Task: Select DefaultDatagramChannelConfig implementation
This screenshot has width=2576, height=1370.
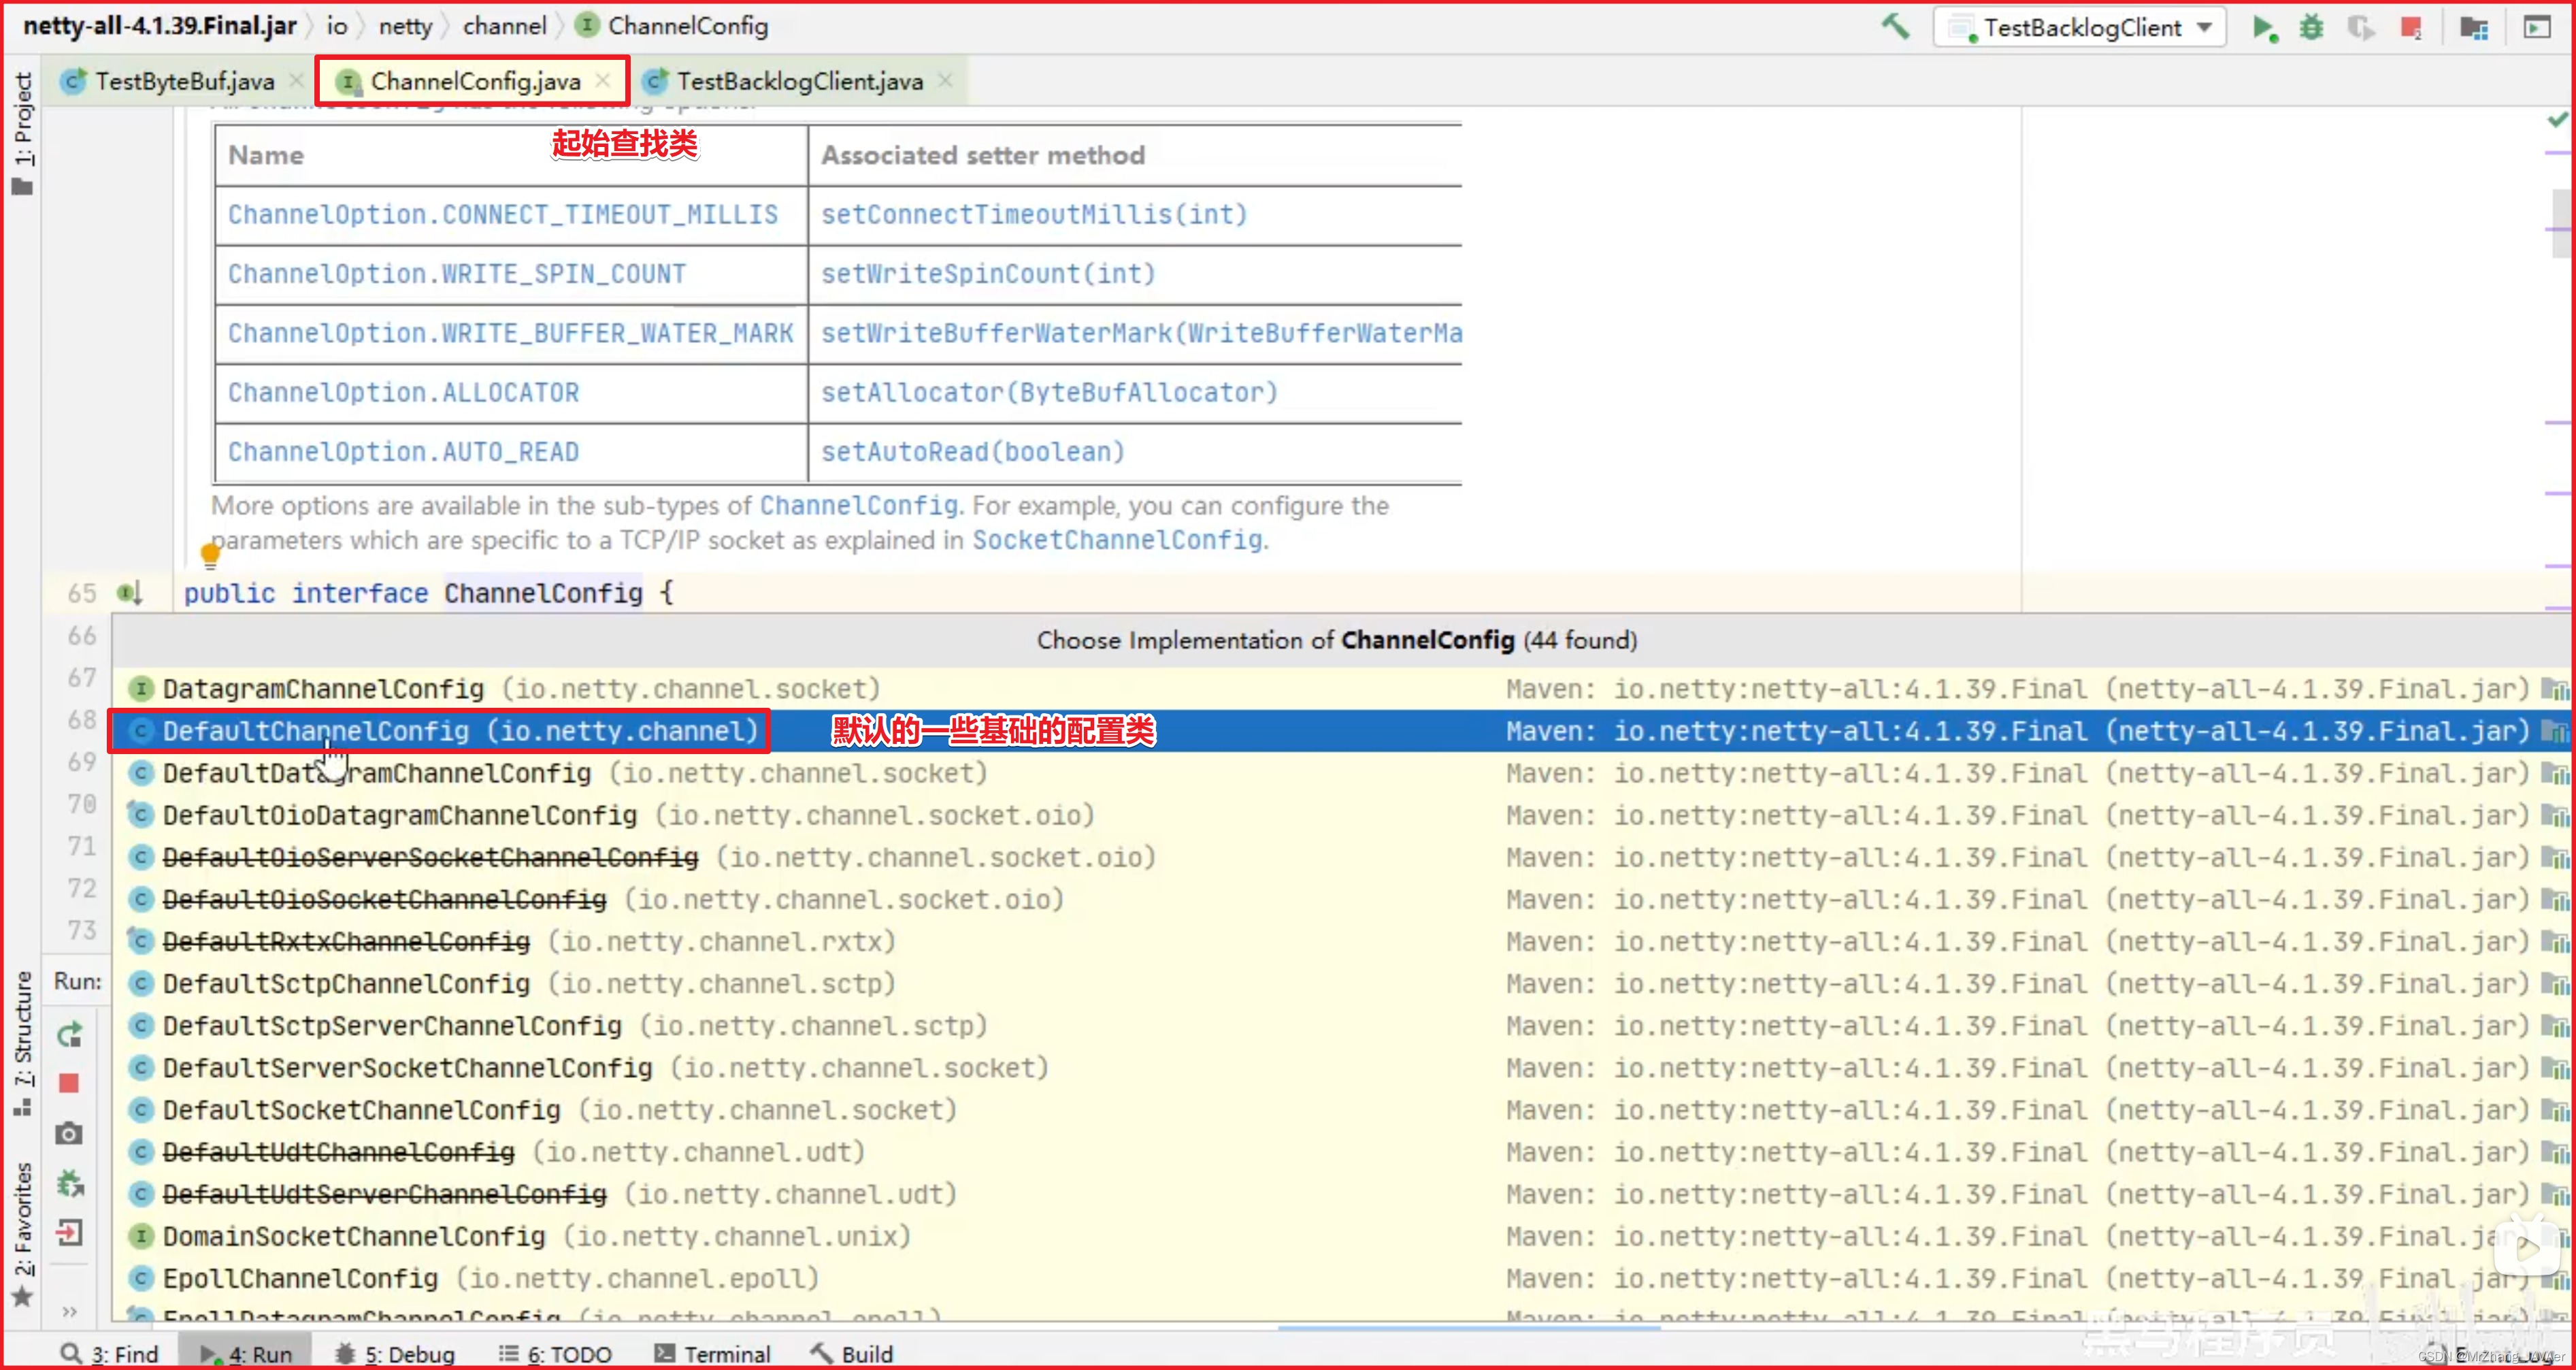Action: click(1340, 773)
